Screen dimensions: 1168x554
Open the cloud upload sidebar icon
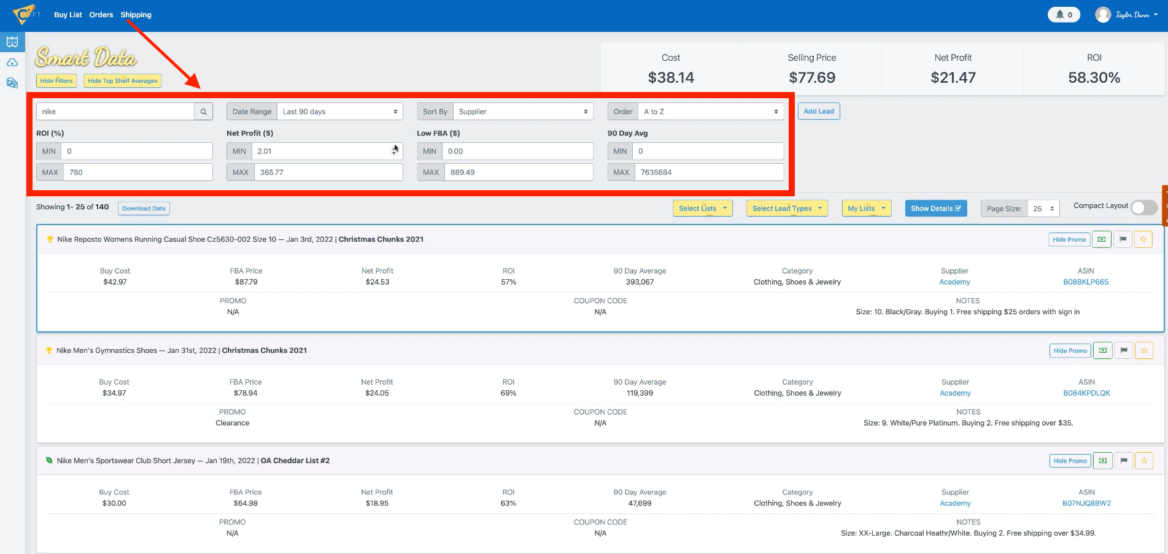12,63
